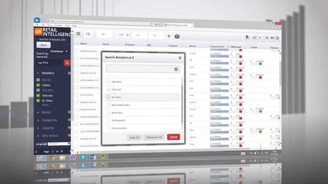Log out using the exit icon
Image resolution: width=328 pixels, height=184 pixels.
(x=278, y=38)
